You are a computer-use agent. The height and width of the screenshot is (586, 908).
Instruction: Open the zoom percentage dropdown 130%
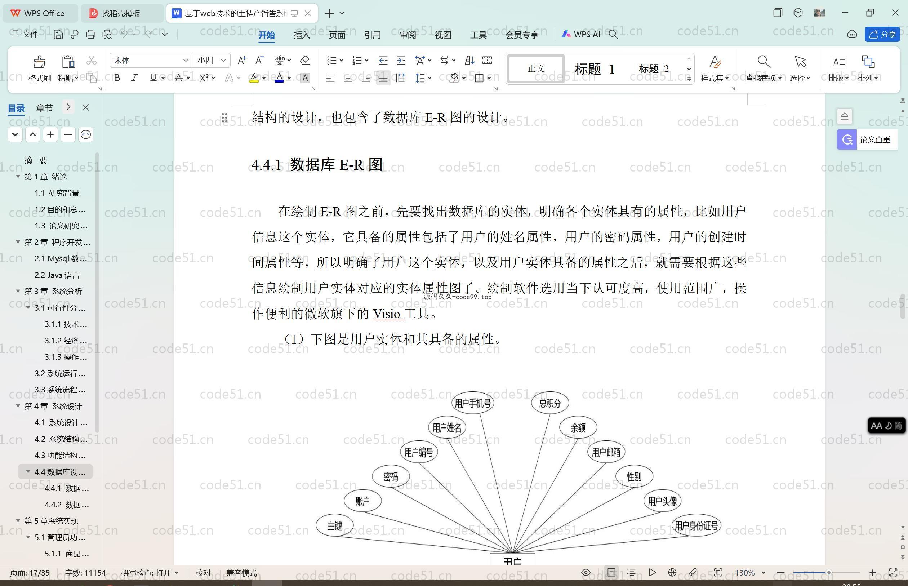(x=763, y=573)
